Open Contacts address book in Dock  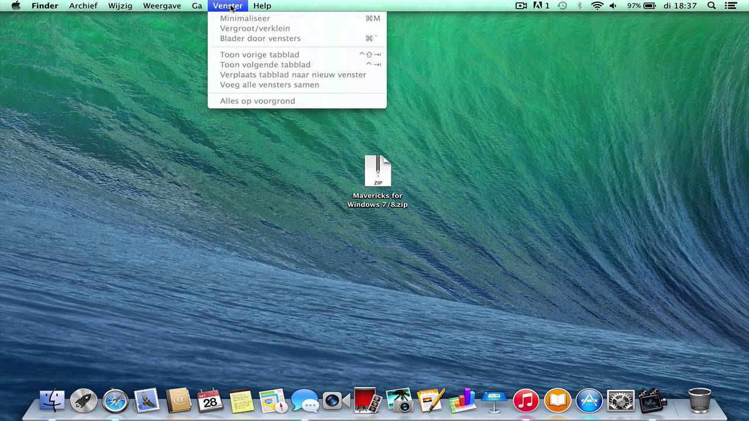(178, 401)
